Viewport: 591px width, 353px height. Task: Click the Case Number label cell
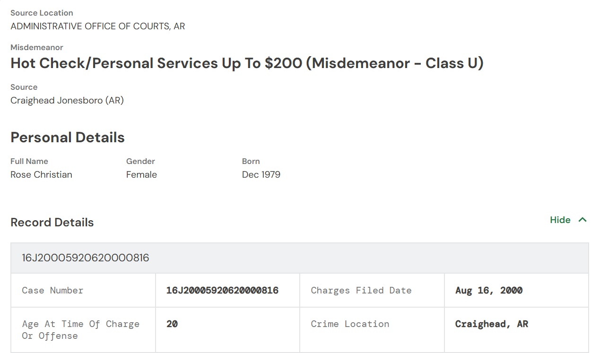point(52,291)
